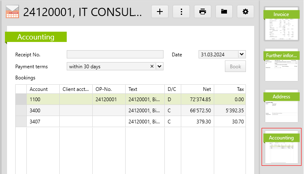Open settings with the gear icon
This screenshot has height=174, width=304.
(246, 12)
